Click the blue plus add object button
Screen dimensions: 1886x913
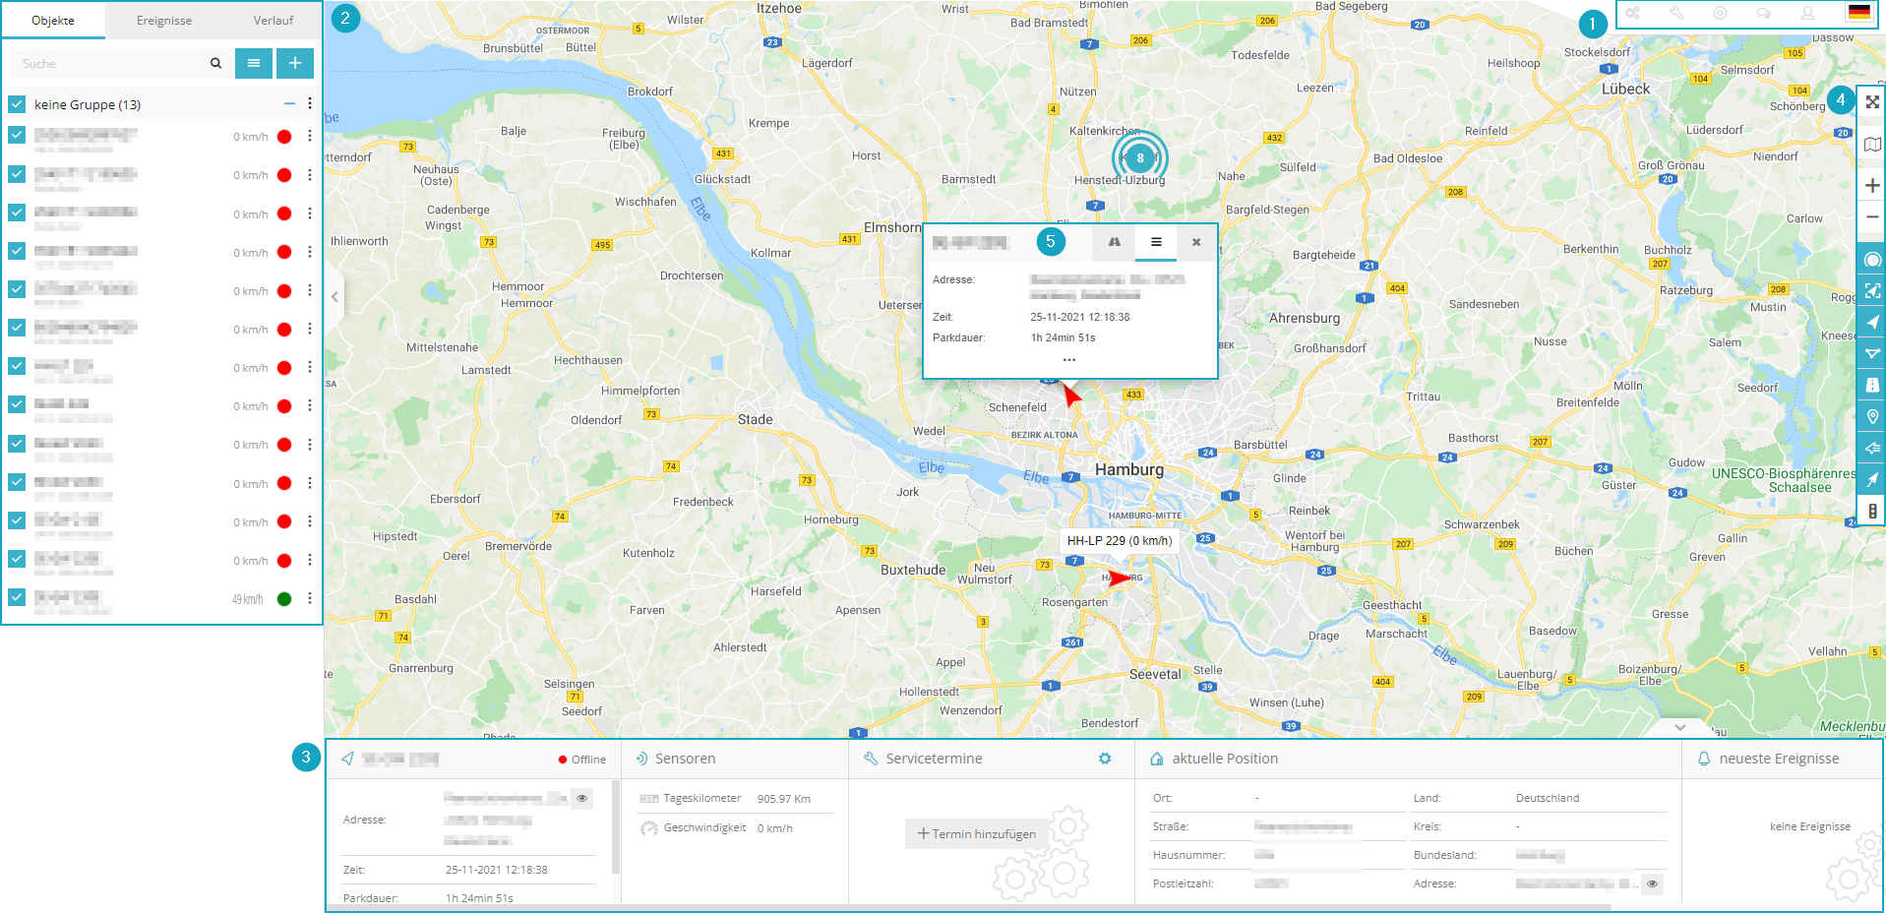coord(295,63)
